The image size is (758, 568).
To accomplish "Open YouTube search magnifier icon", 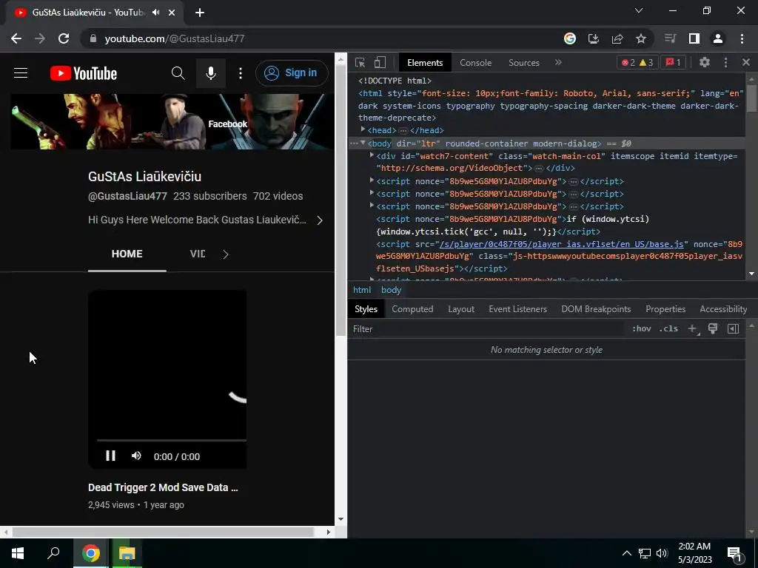I will click(x=178, y=73).
